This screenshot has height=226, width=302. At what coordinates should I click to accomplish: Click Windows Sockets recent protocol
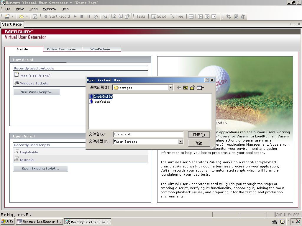coord(34,83)
